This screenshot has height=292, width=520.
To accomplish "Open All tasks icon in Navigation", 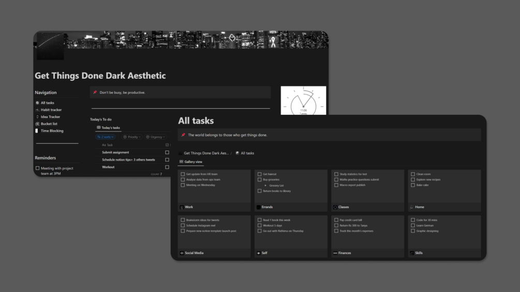I will [37, 103].
